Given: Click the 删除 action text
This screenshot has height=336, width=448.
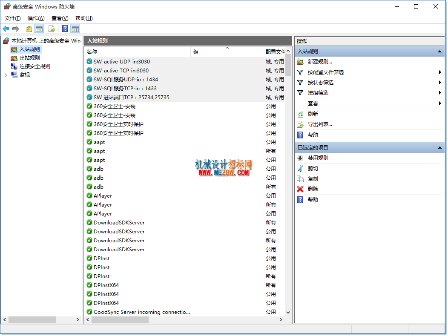Looking at the screenshot, I should pos(313,189).
